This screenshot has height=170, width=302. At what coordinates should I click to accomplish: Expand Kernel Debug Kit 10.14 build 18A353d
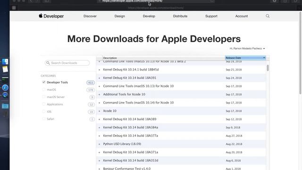point(100,161)
